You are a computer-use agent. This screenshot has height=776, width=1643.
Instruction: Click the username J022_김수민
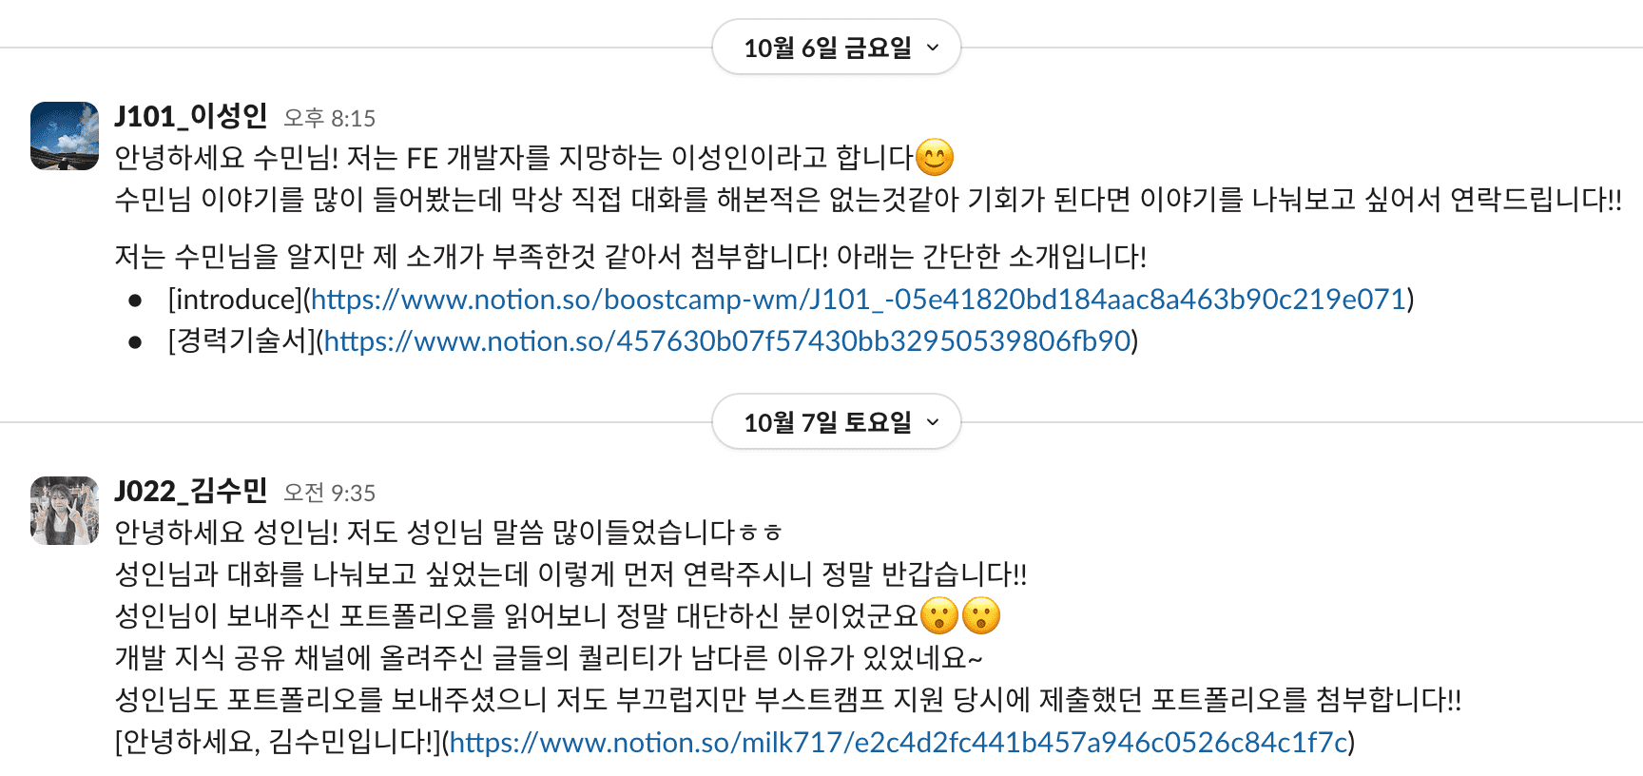tap(191, 491)
